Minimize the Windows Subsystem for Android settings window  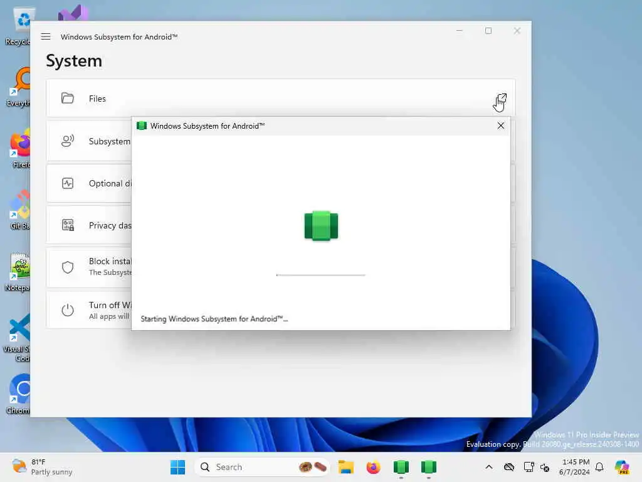point(460,31)
